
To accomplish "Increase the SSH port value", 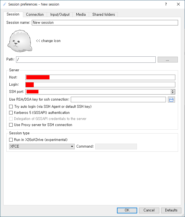I will 173,91.
